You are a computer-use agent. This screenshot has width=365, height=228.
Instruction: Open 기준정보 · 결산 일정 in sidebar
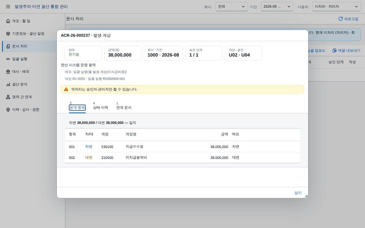tap(33, 34)
